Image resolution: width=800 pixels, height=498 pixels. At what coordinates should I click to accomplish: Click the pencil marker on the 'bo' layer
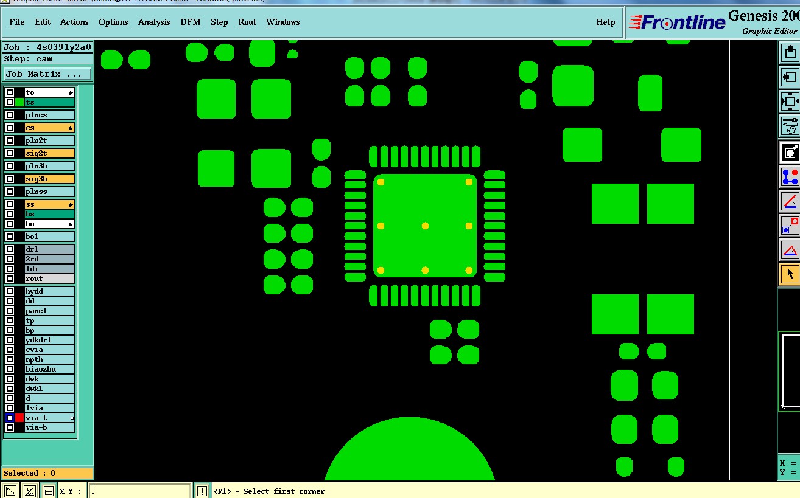point(71,224)
